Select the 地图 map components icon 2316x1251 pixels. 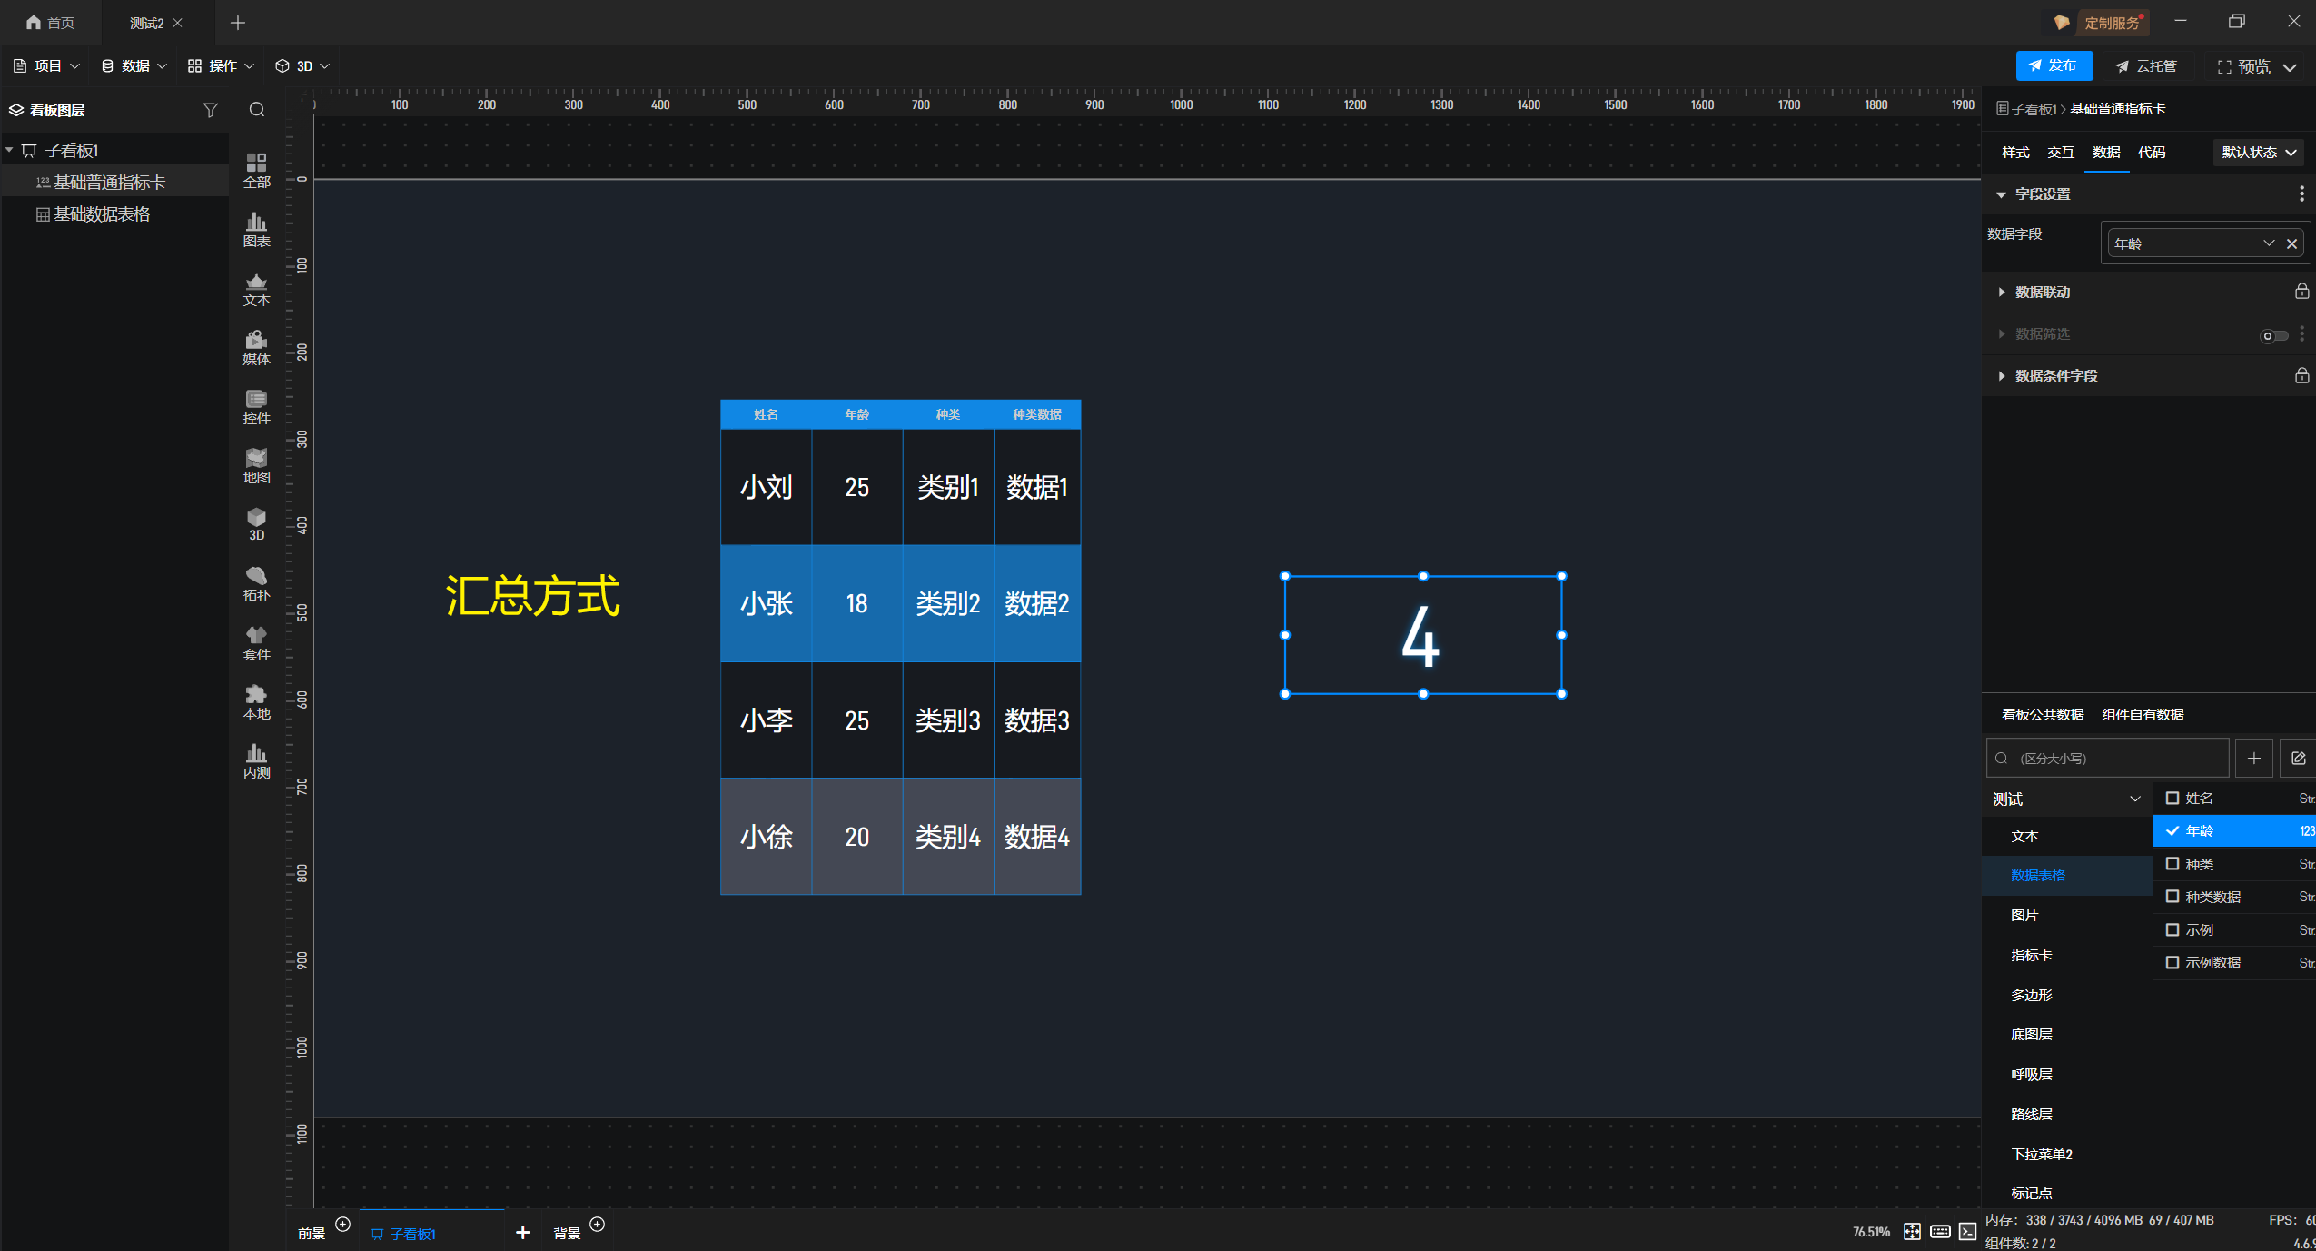click(256, 465)
